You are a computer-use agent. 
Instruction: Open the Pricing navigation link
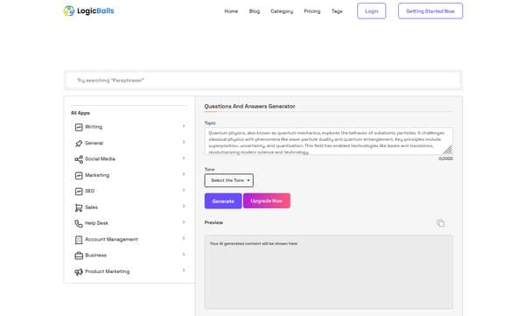(312, 11)
